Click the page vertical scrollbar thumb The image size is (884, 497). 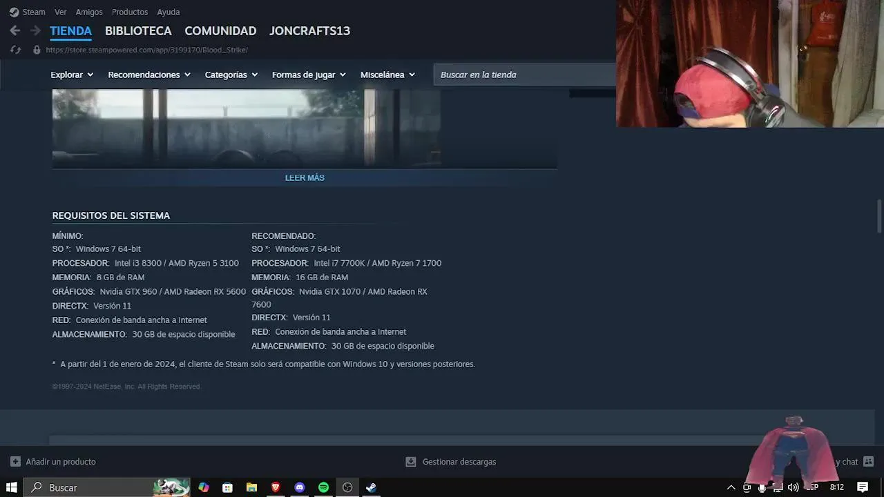[879, 216]
